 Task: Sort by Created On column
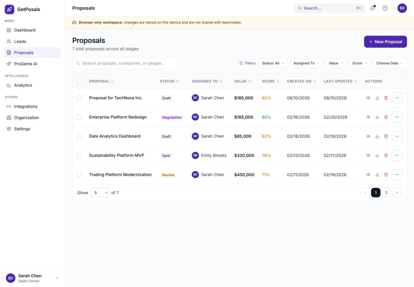click(x=301, y=81)
